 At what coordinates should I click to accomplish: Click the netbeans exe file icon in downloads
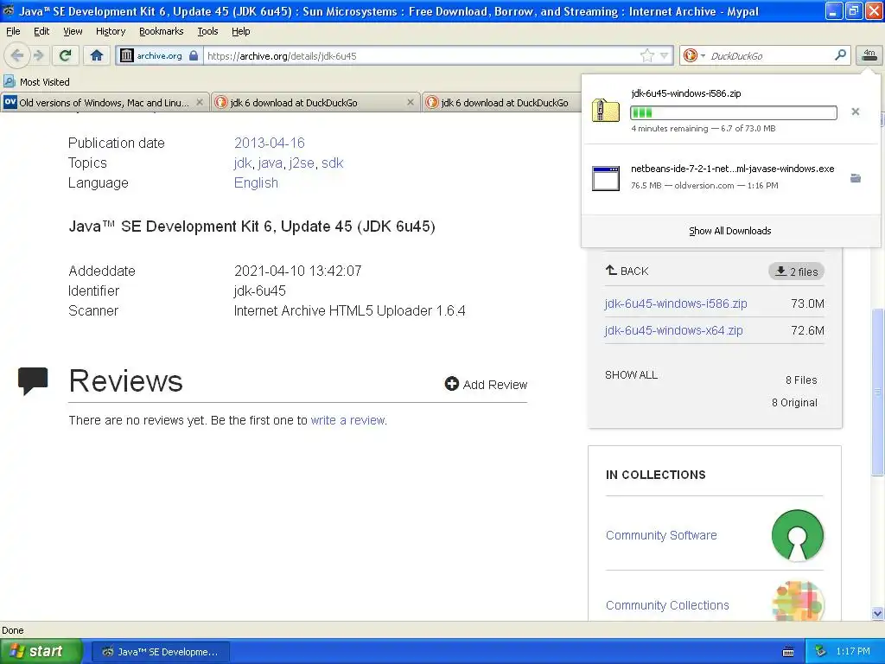click(606, 178)
